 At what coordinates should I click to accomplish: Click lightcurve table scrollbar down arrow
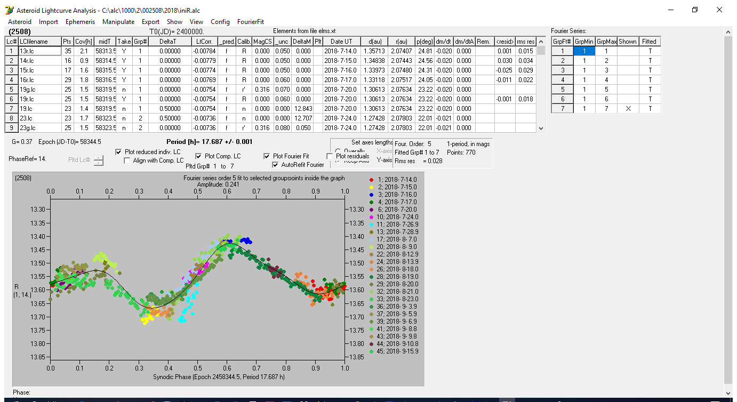[x=541, y=128]
